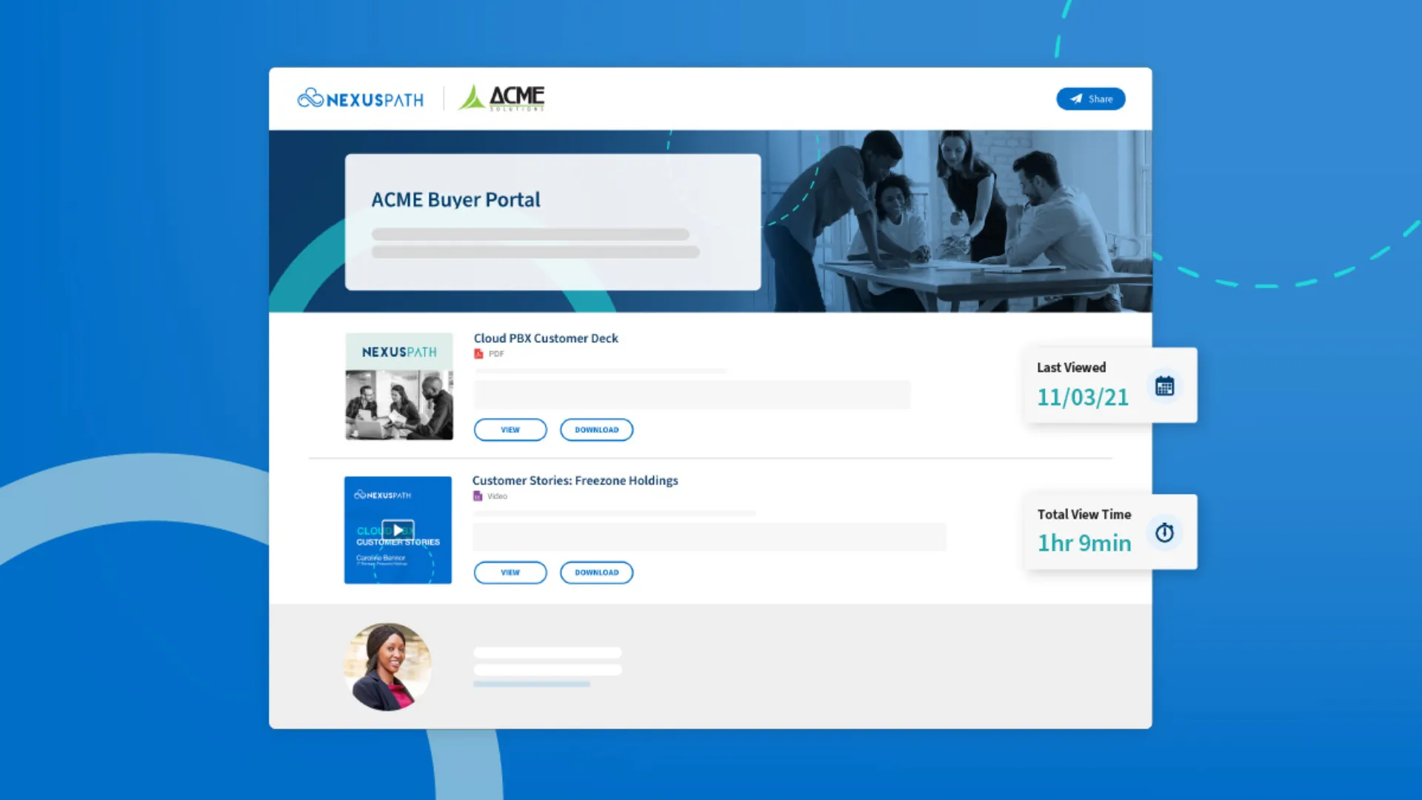Screen dimensions: 1422x800
Task: Open the Cloud PBX Customer Deck thumbnail
Action: click(399, 386)
